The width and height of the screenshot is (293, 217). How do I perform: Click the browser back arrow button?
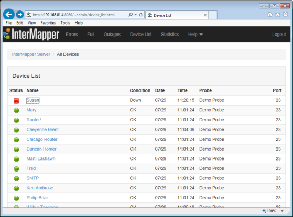9,14
